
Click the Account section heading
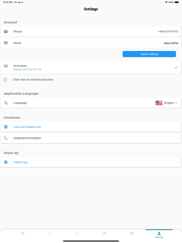click(10, 22)
